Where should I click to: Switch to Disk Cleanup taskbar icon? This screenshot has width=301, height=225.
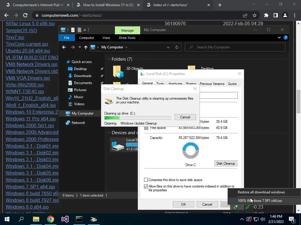point(94,219)
